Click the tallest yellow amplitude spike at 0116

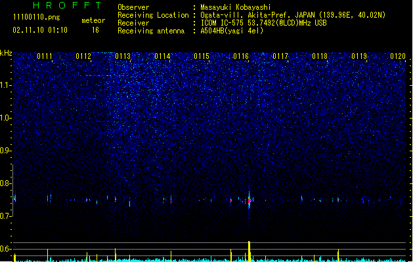click(x=249, y=252)
